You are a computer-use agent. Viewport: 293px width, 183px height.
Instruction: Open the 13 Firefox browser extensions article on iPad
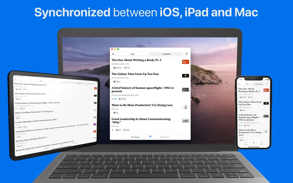[x=52, y=128]
